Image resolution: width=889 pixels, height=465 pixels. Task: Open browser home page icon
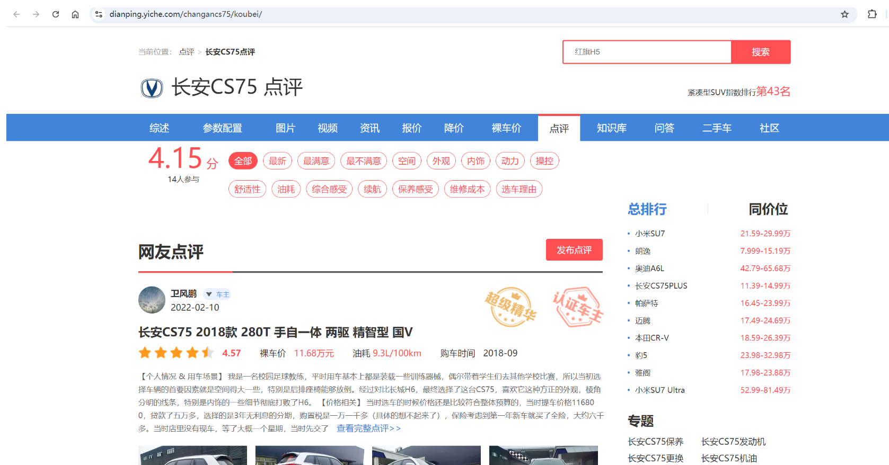pos(75,14)
